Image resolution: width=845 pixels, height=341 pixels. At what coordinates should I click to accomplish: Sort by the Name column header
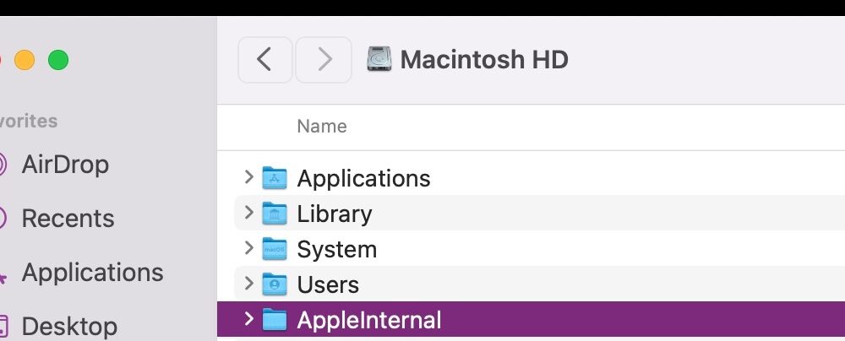click(x=322, y=127)
